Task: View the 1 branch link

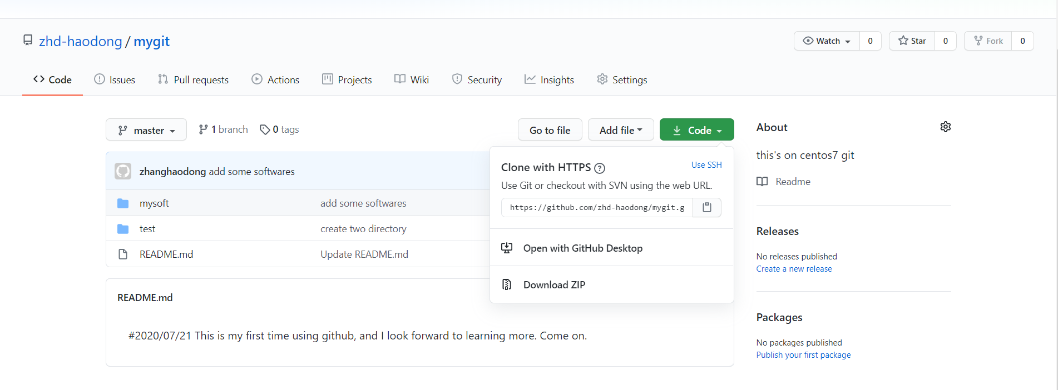Action: [223, 129]
